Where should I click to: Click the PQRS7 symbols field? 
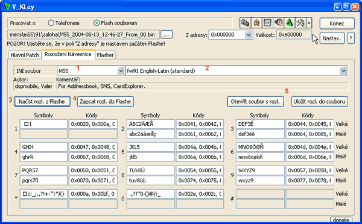(x=43, y=170)
